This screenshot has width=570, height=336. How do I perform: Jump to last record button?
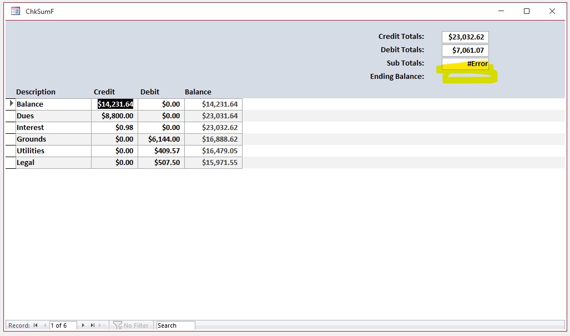(x=93, y=325)
